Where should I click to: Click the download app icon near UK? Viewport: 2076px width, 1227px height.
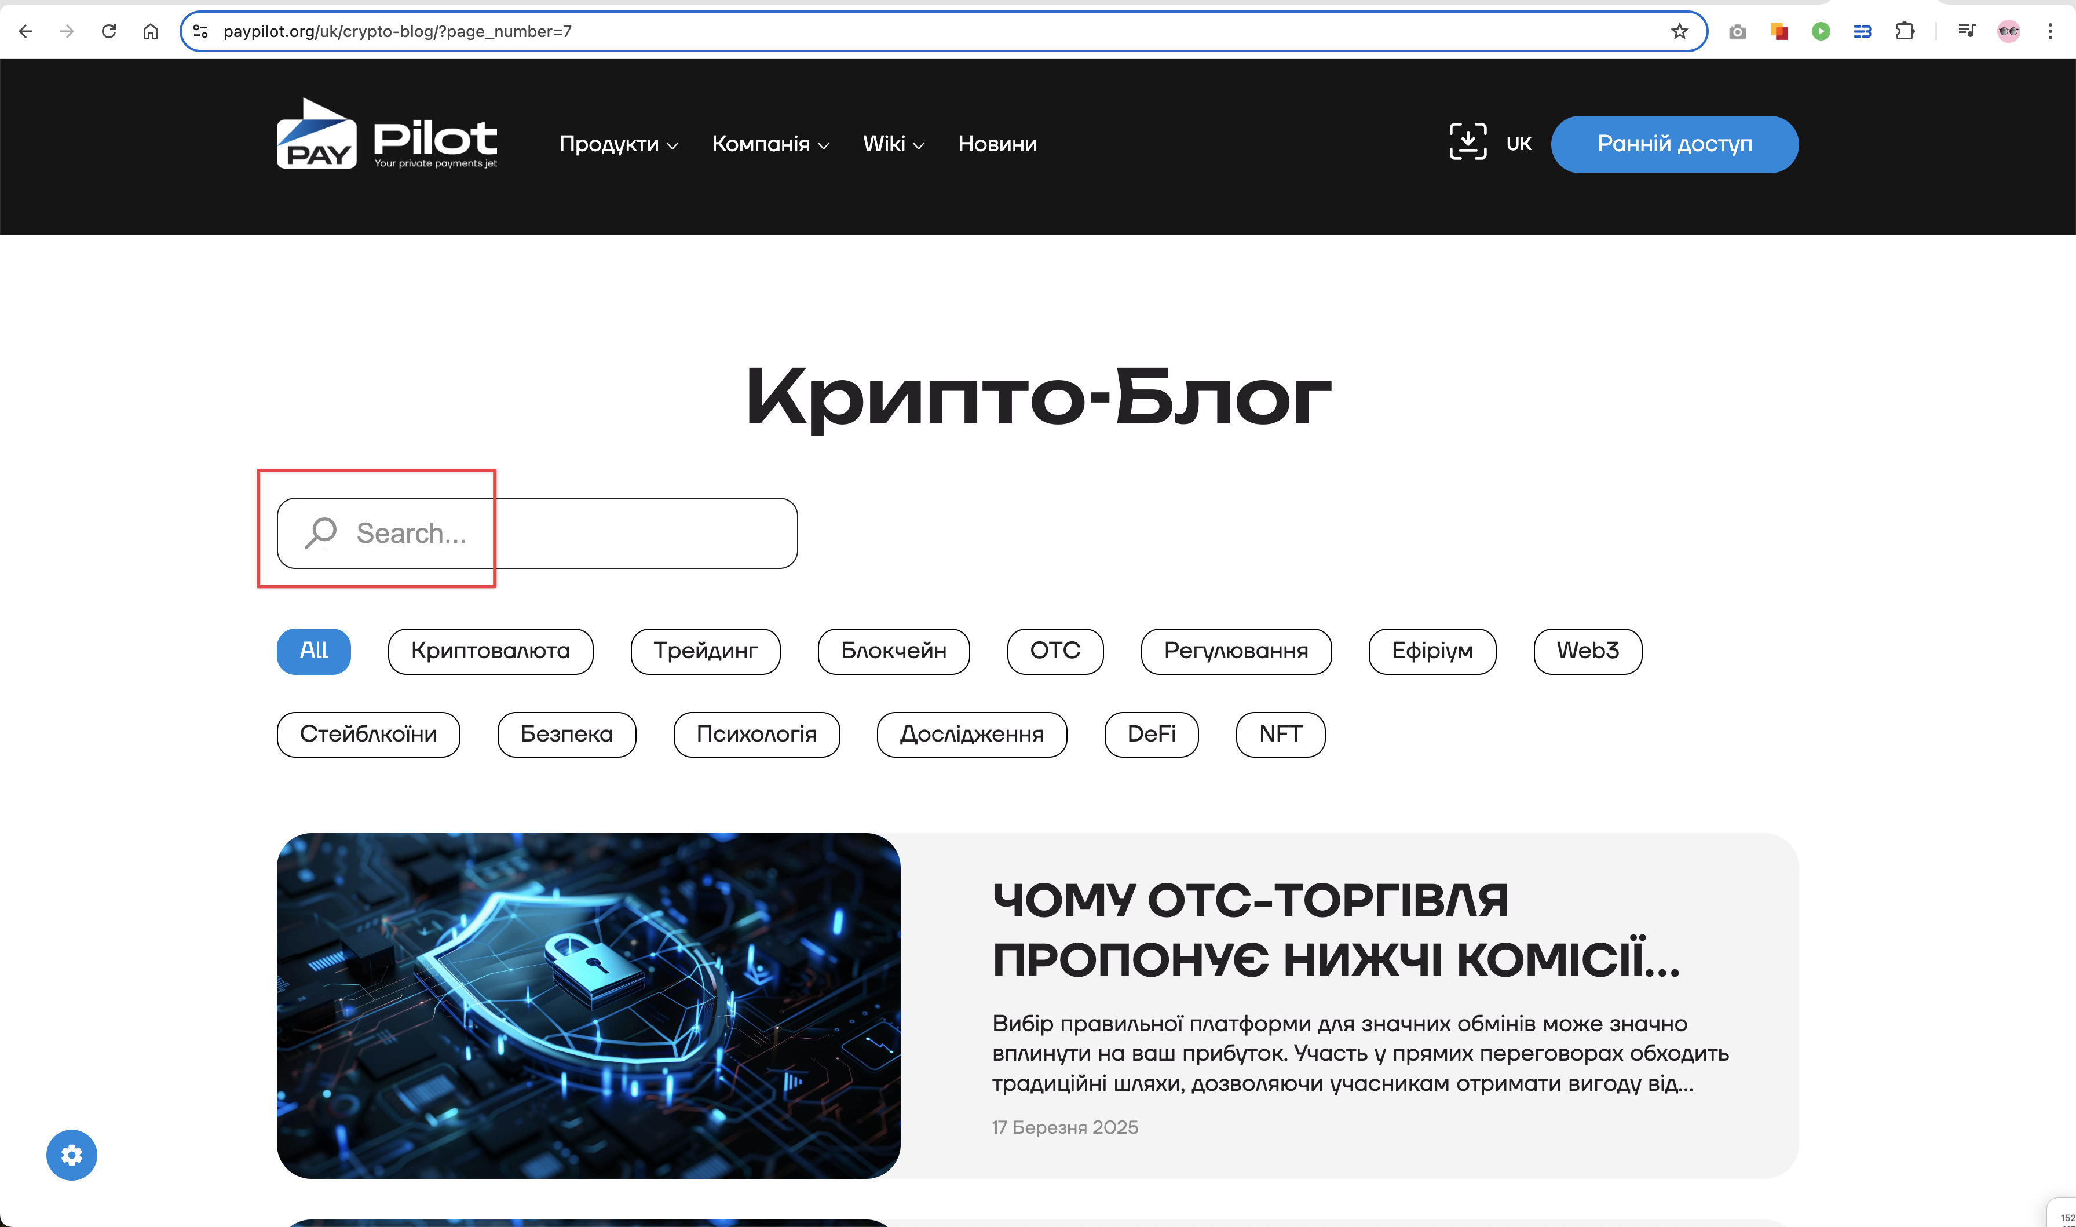(1468, 141)
